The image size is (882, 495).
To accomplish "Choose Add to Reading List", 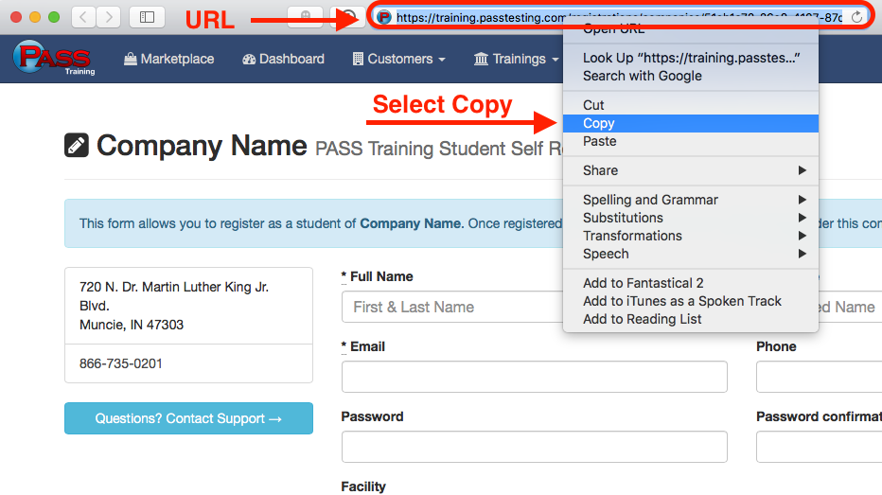I will pos(691,319).
